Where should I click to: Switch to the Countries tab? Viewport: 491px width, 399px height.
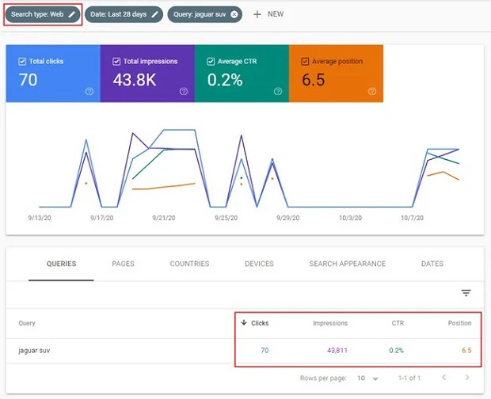(189, 264)
